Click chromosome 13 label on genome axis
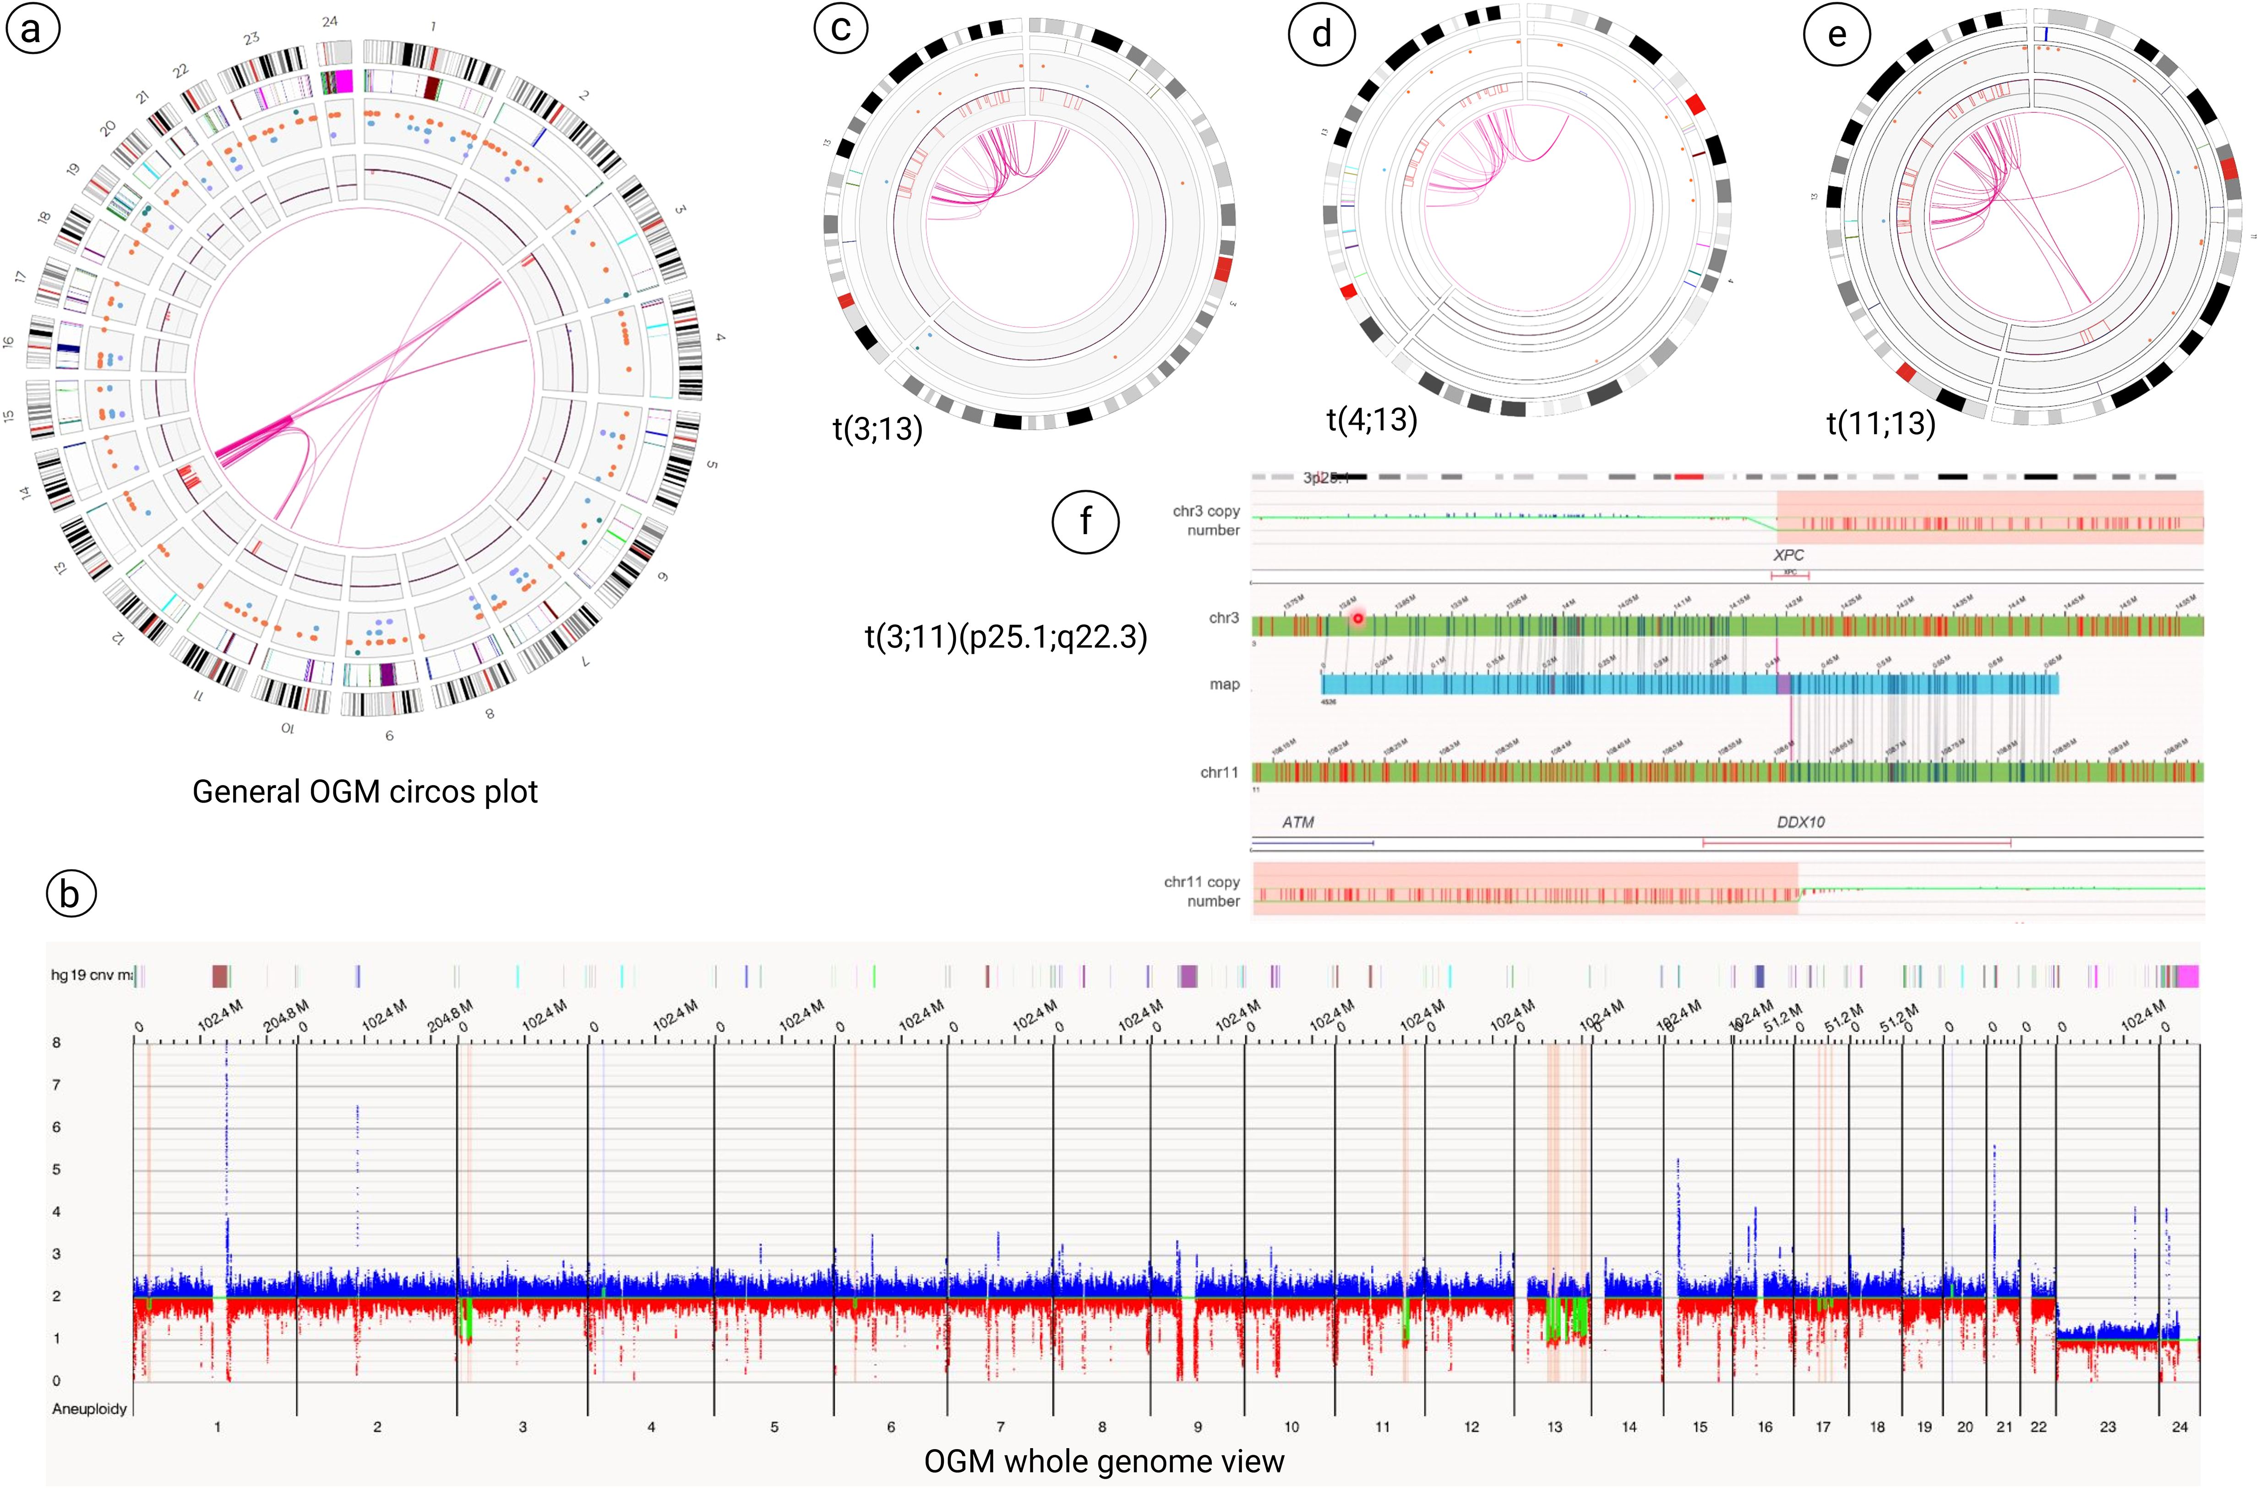The height and width of the screenshot is (1488, 2261). 1554,1426
